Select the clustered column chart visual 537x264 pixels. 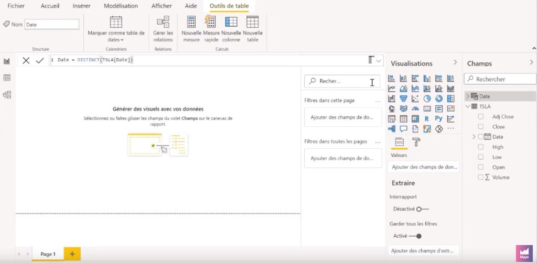pyautogui.click(x=427, y=79)
